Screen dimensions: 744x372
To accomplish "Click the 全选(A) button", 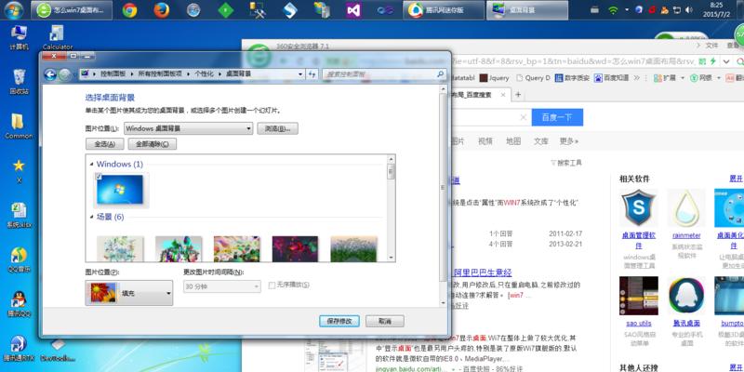I will (105, 144).
